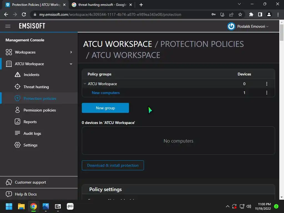
Task: Open three-dot menu for ATCU Workspace row
Action: tap(267, 84)
